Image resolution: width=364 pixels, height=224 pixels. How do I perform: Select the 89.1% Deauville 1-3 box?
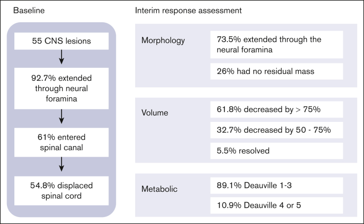pos(277,185)
